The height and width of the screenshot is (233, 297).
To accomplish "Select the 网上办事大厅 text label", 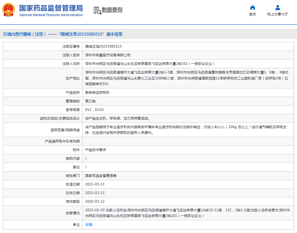I will (278, 14).
